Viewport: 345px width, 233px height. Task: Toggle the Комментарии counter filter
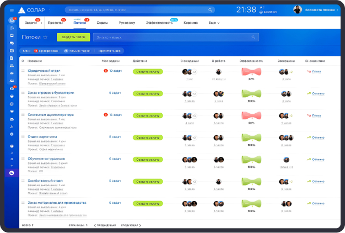click(x=77, y=51)
